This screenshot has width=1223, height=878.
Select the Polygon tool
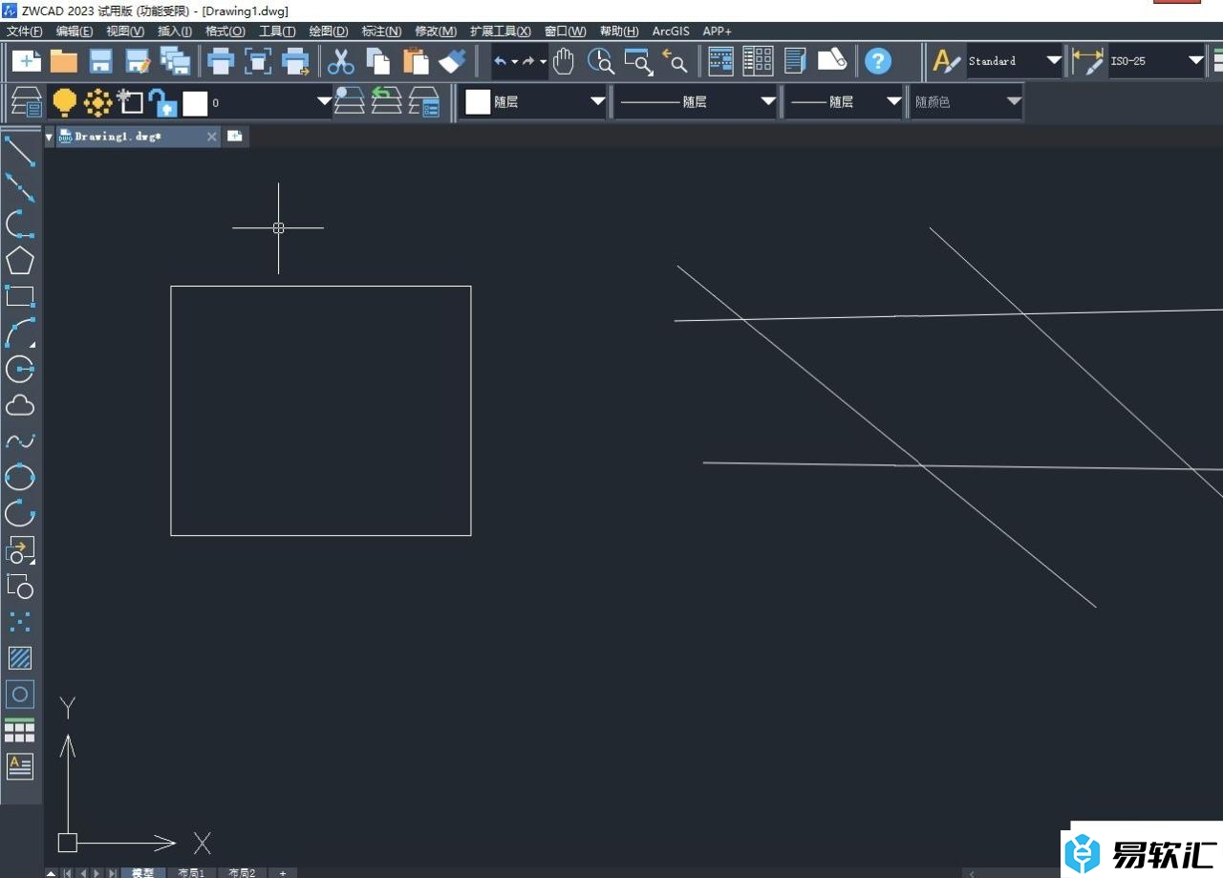(20, 261)
